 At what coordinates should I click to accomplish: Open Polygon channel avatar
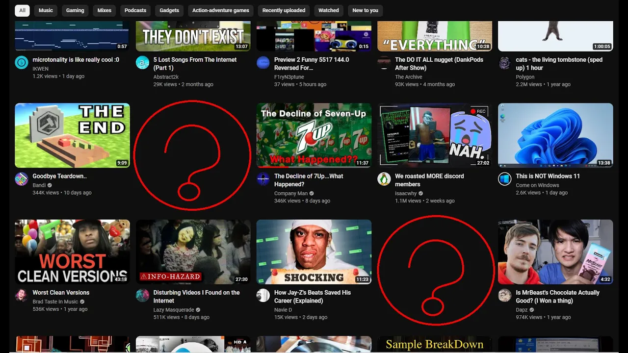point(505,62)
